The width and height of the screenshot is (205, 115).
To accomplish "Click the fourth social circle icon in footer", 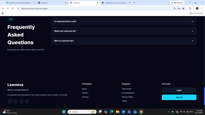I will click(27, 101).
